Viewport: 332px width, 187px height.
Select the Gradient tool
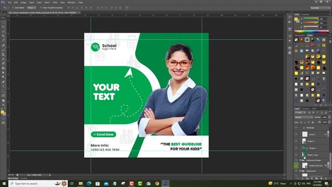point(3,68)
